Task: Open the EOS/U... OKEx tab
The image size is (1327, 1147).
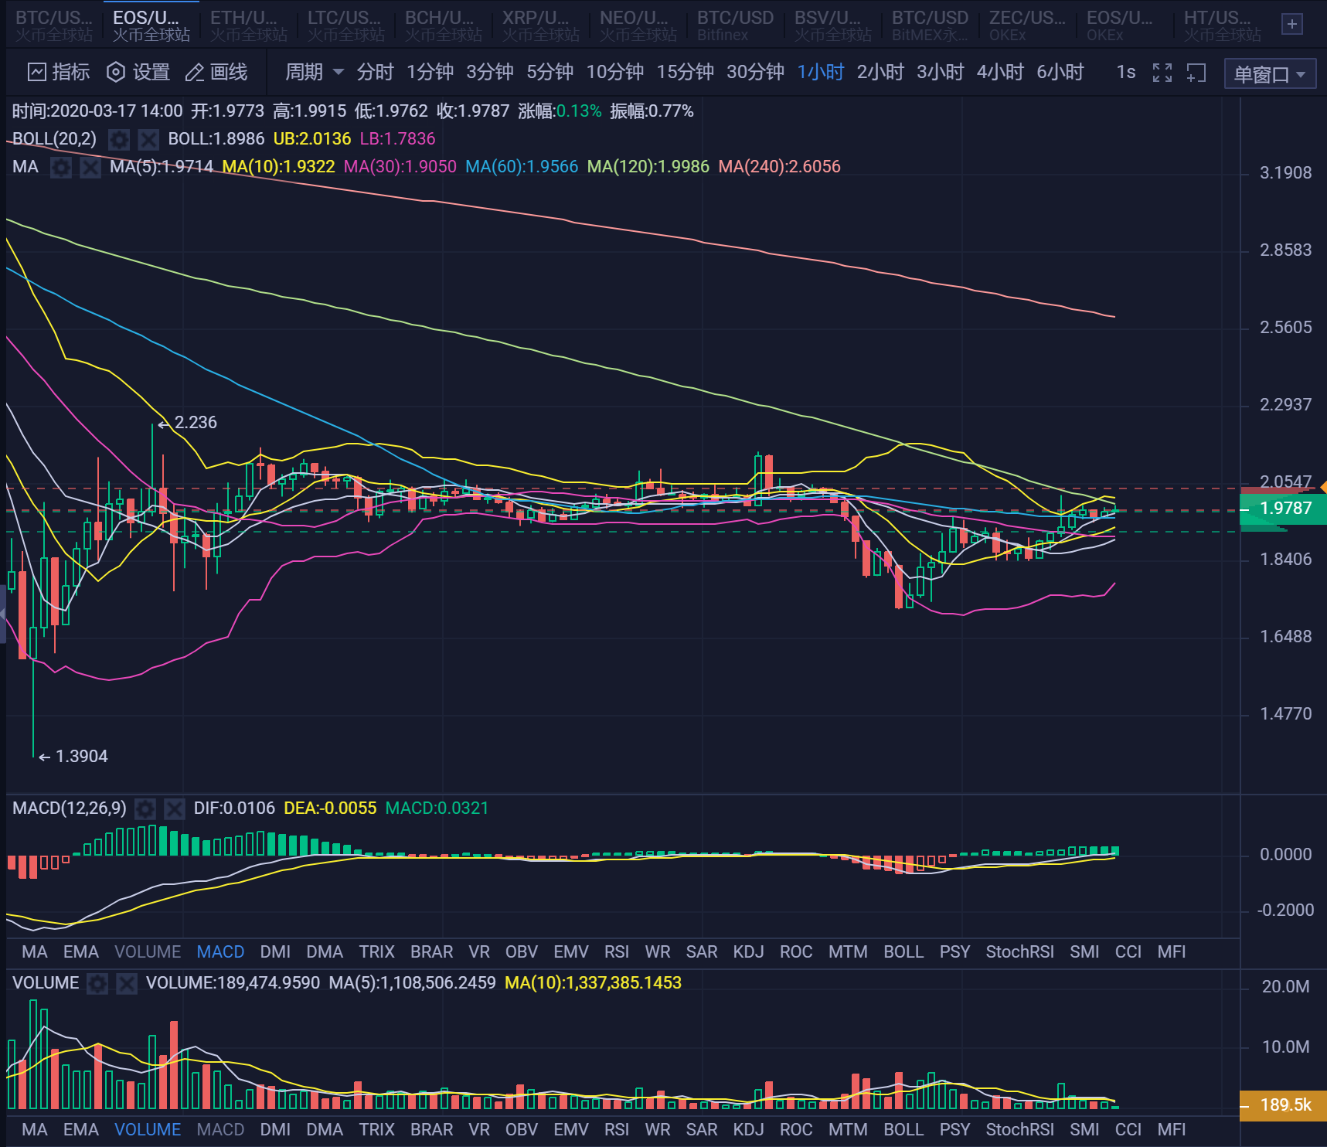Action: [1125, 25]
